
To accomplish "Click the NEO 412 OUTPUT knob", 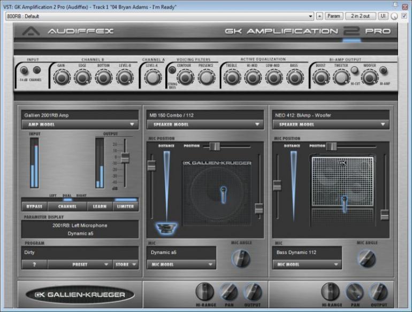I will pyautogui.click(x=379, y=292).
